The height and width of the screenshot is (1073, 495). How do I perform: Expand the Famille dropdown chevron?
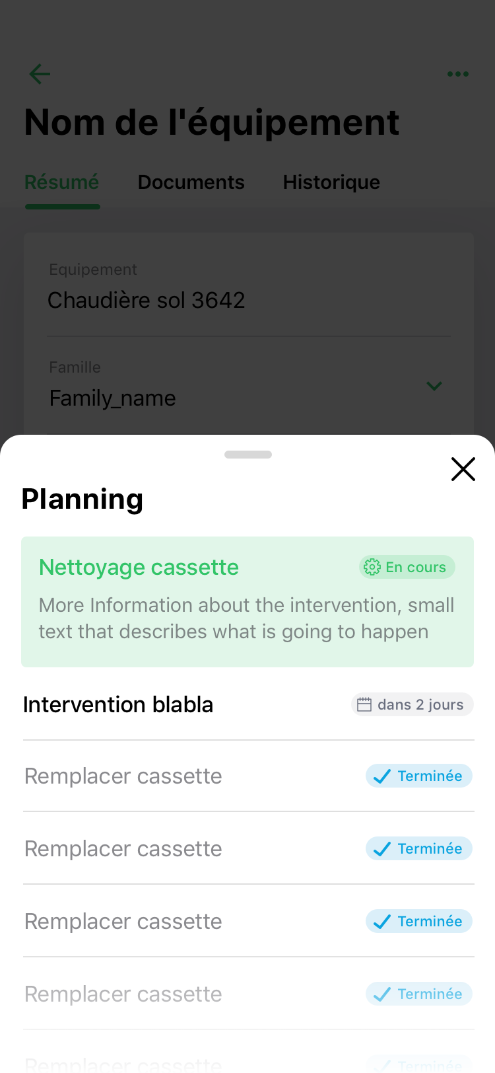(434, 386)
